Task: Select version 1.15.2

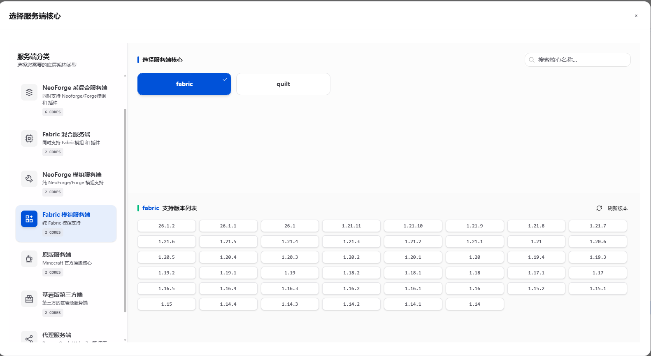Action: [x=536, y=288]
